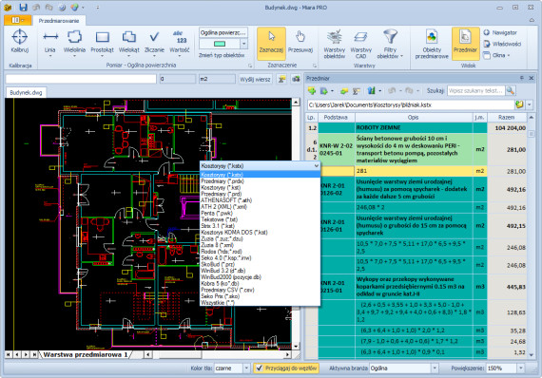The image size is (542, 378).
Task: Click the cell with value 281
Action: [x=414, y=171]
